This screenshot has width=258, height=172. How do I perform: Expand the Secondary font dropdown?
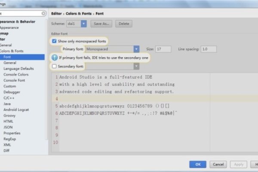[136, 67]
